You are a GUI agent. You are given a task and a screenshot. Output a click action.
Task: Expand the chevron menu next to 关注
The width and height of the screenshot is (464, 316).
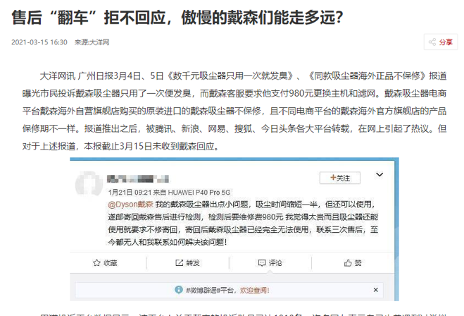coord(380,175)
